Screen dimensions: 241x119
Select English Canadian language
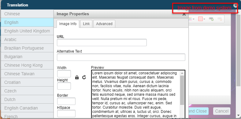(27, 108)
